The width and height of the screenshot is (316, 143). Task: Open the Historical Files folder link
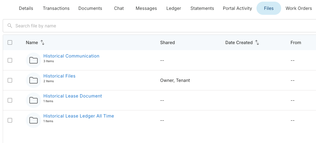60,76
